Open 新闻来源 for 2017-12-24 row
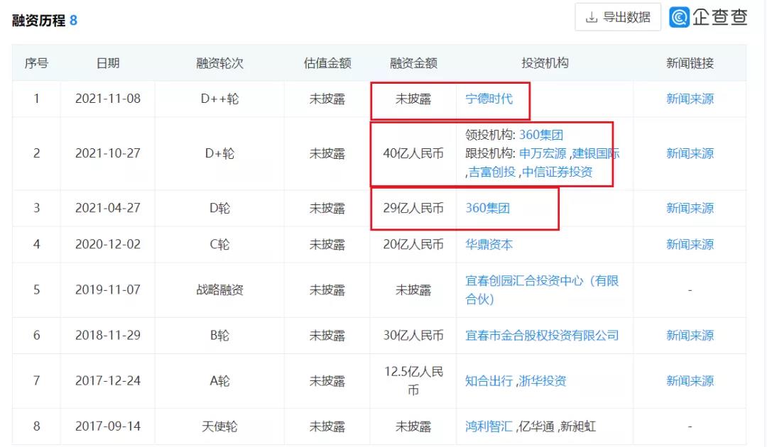 (690, 380)
